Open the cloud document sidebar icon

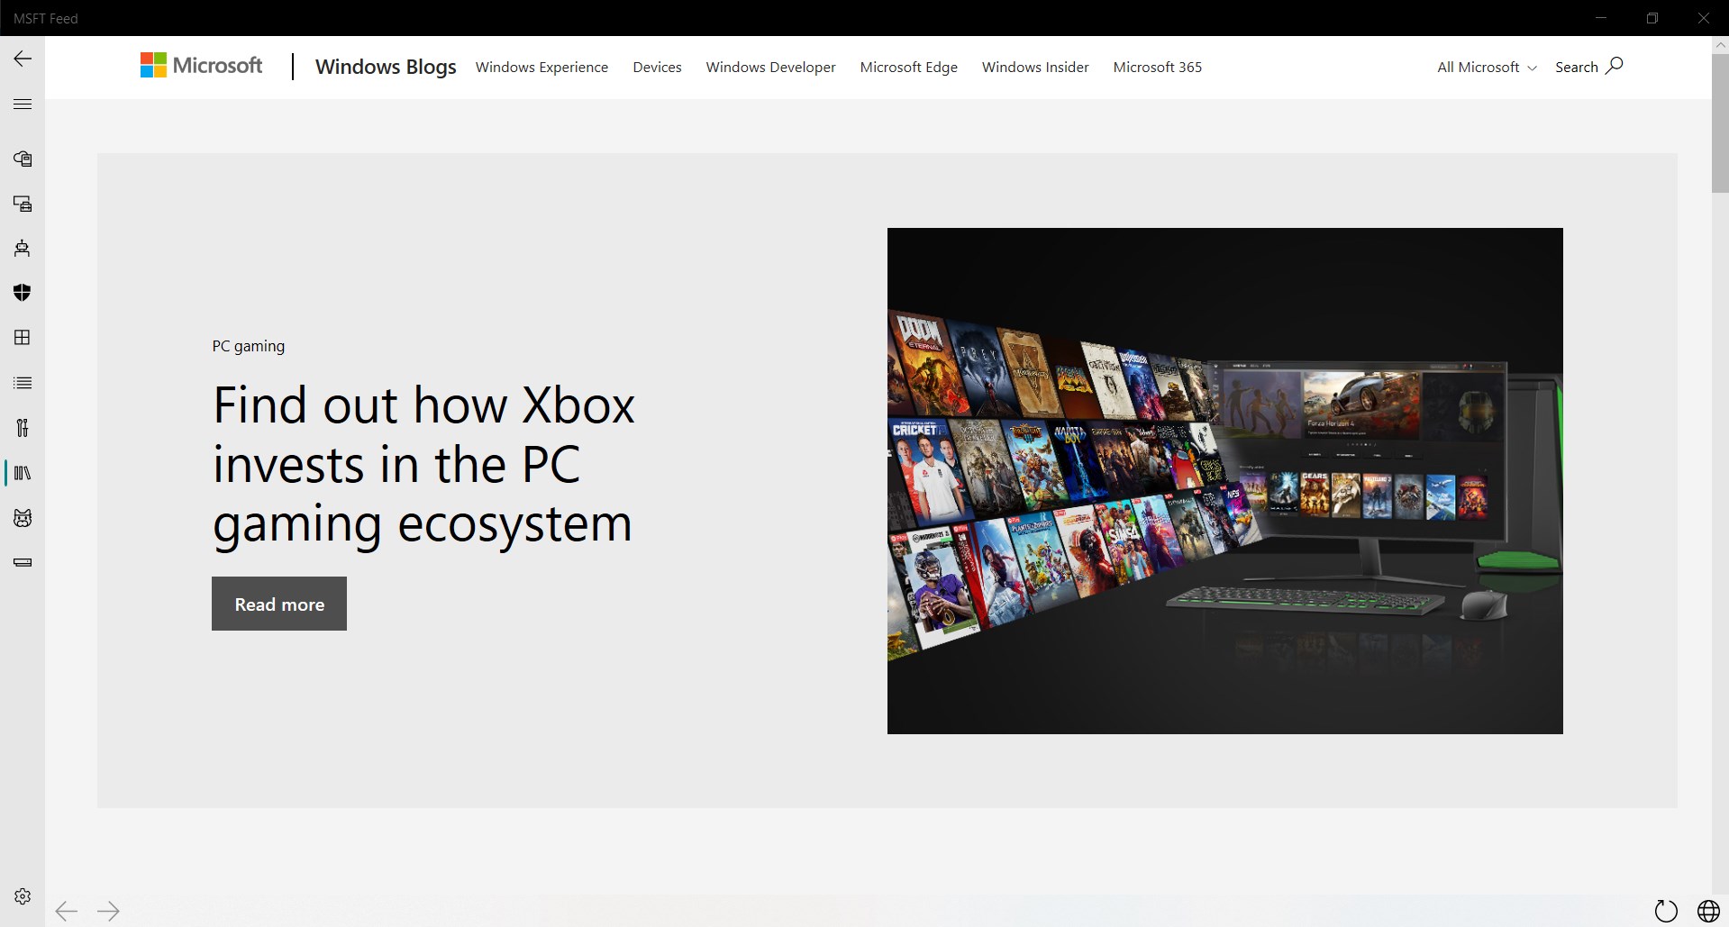[x=23, y=159]
